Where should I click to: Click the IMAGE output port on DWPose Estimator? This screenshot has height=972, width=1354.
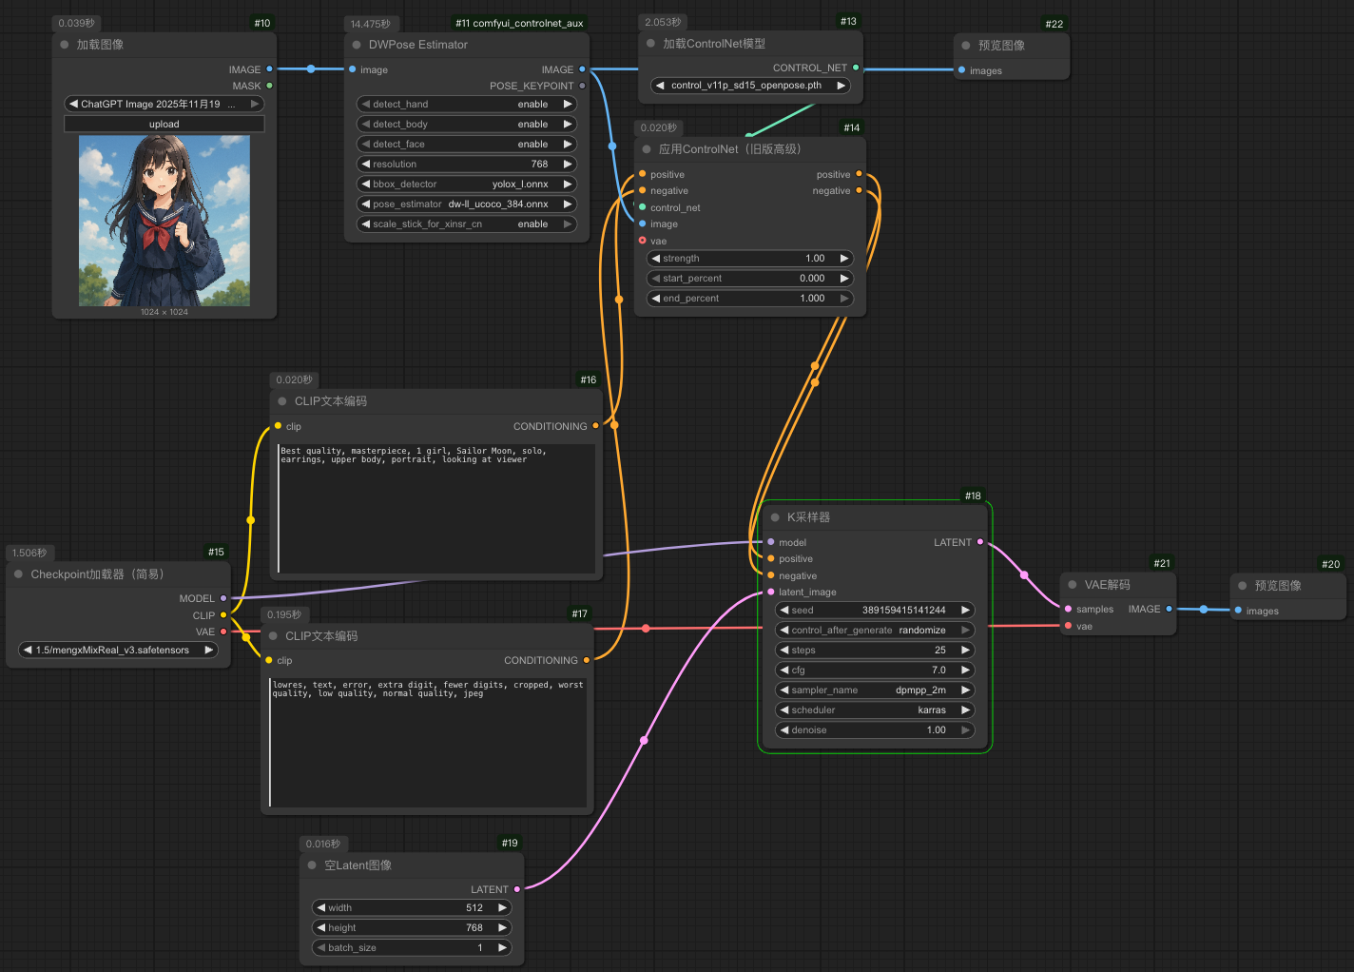[x=581, y=68]
